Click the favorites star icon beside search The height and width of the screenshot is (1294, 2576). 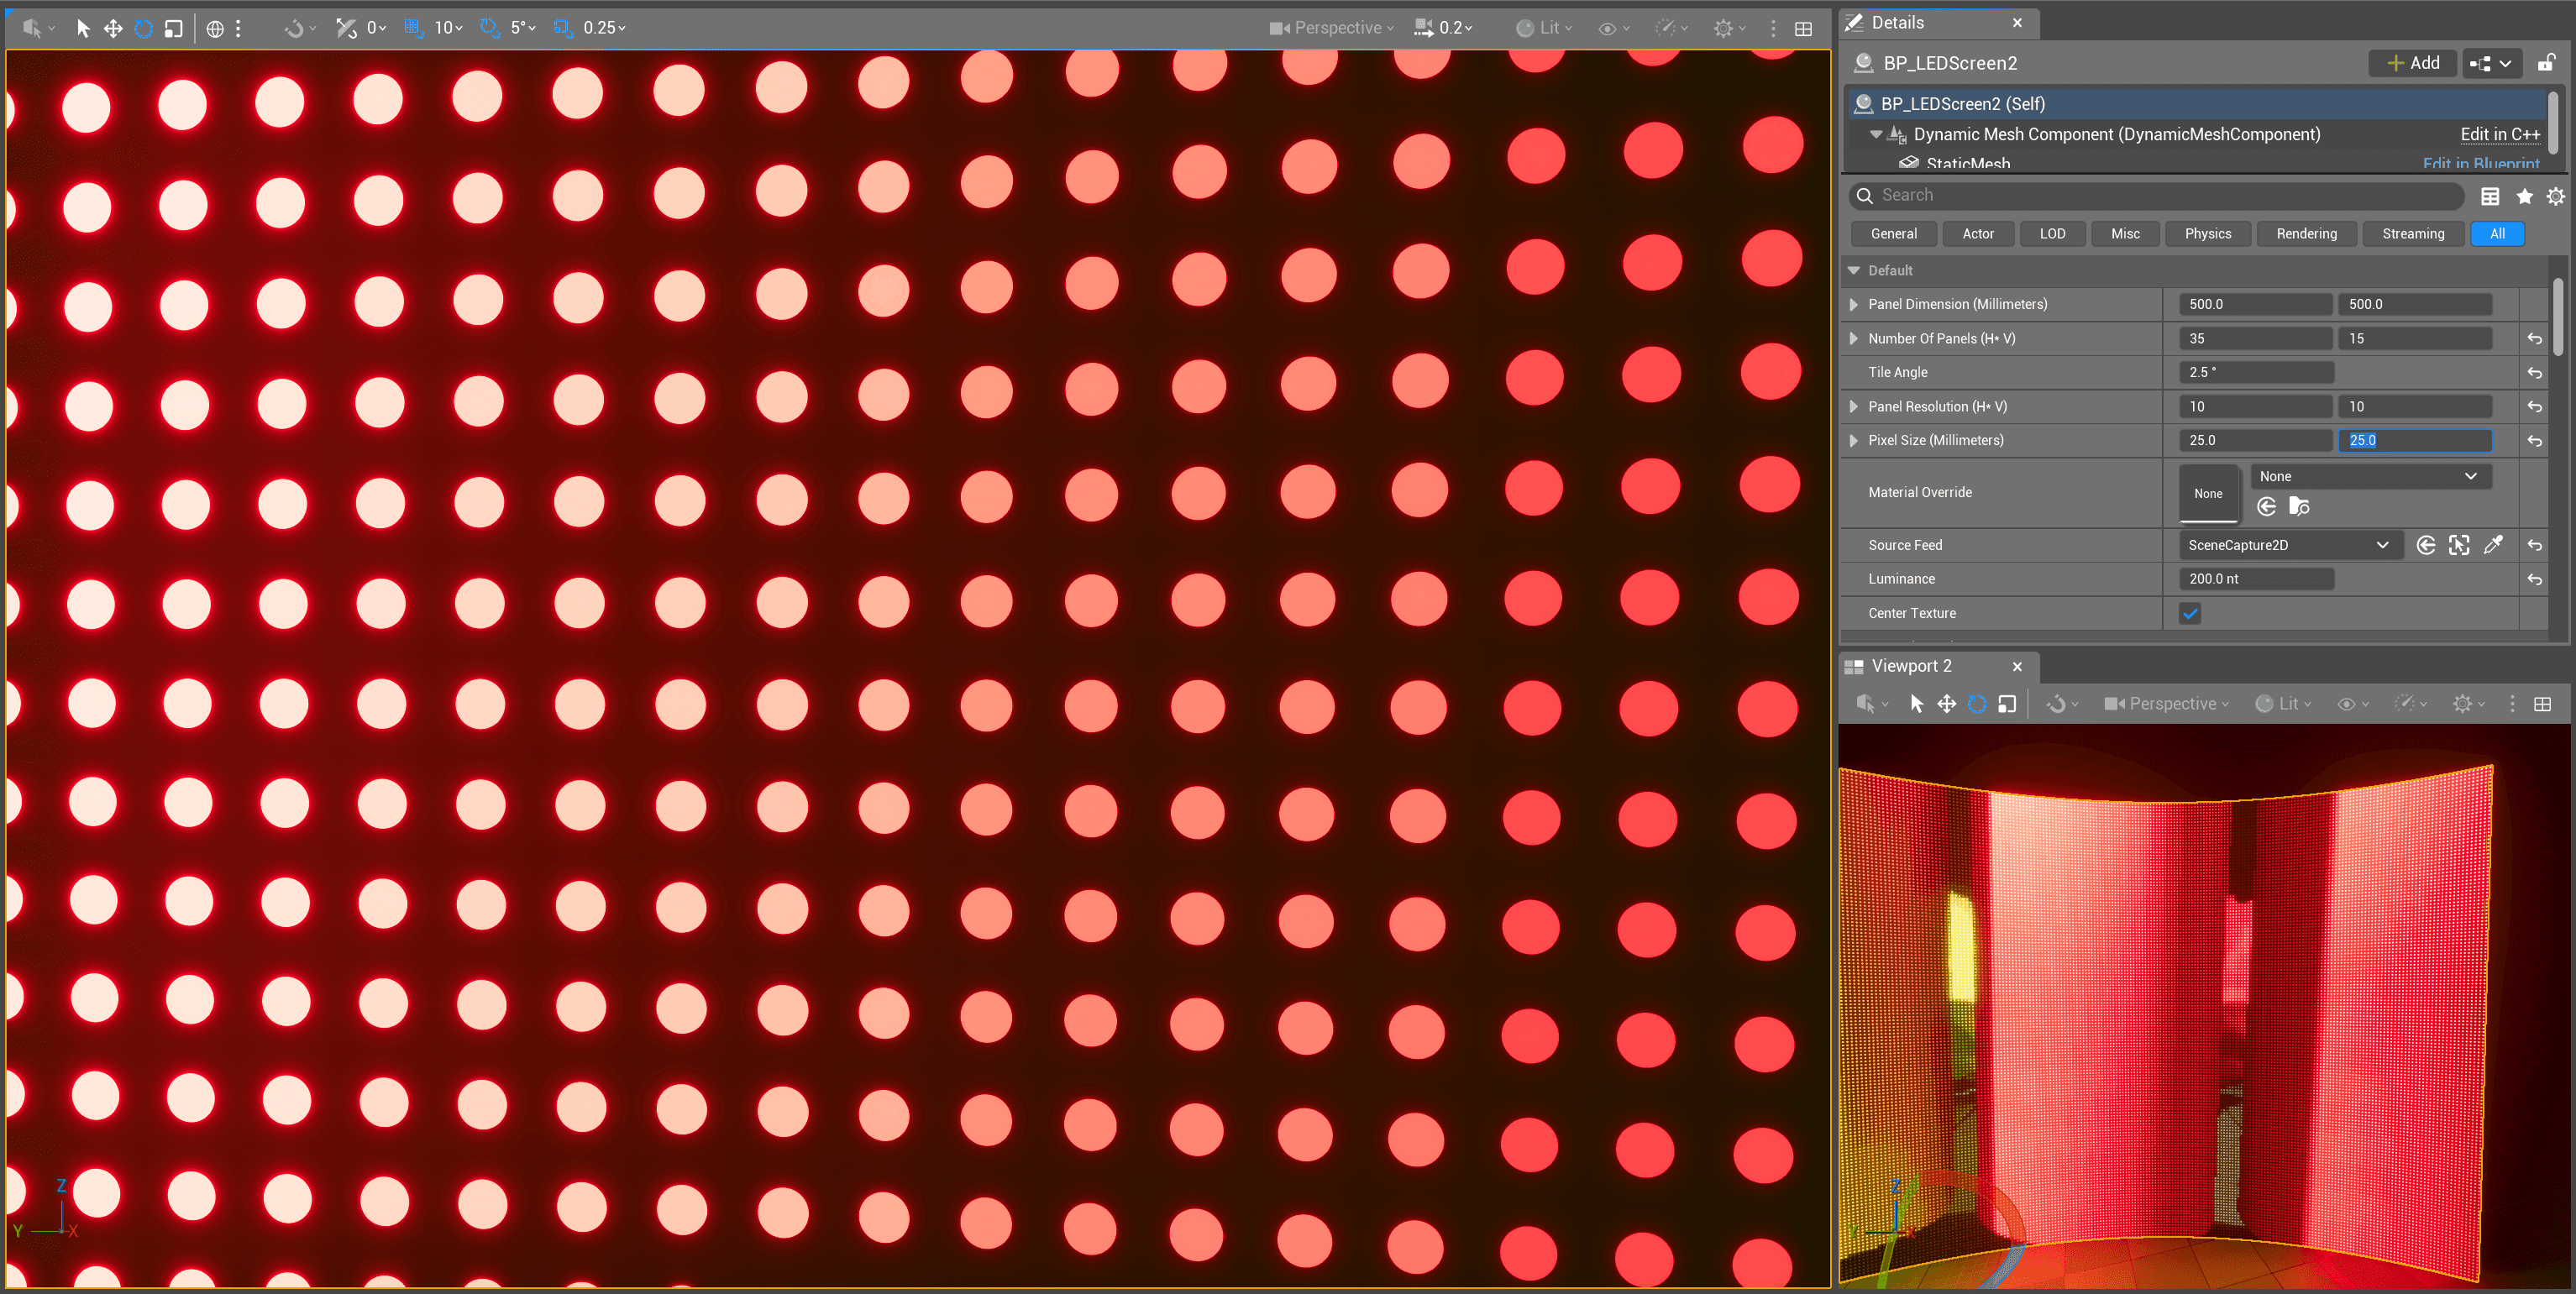2524,196
